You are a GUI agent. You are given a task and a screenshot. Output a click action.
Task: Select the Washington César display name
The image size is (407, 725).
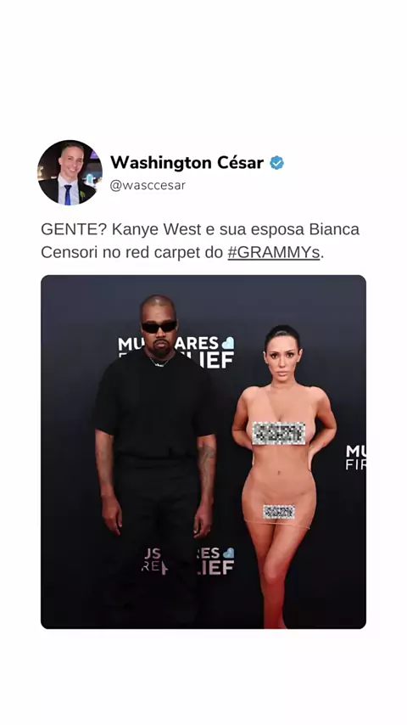[187, 163]
